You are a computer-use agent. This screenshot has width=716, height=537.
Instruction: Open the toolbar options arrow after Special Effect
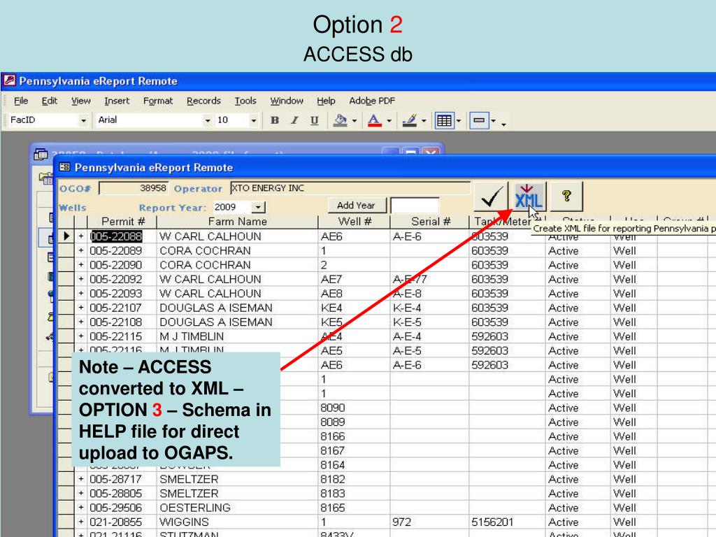point(503,124)
